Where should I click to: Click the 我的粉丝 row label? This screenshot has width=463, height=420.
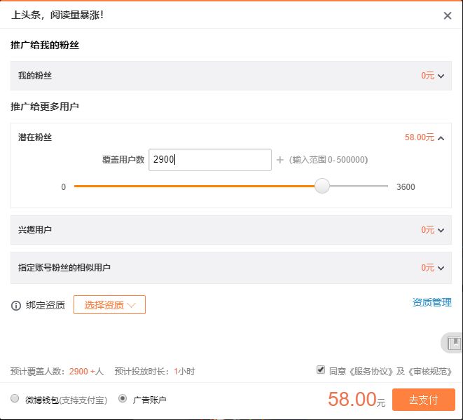point(35,75)
